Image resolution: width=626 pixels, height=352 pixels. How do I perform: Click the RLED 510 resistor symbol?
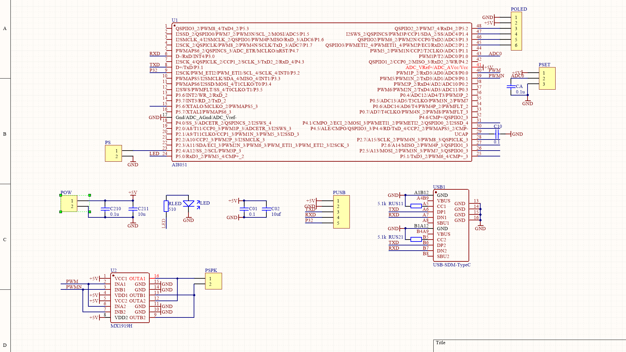(166, 206)
